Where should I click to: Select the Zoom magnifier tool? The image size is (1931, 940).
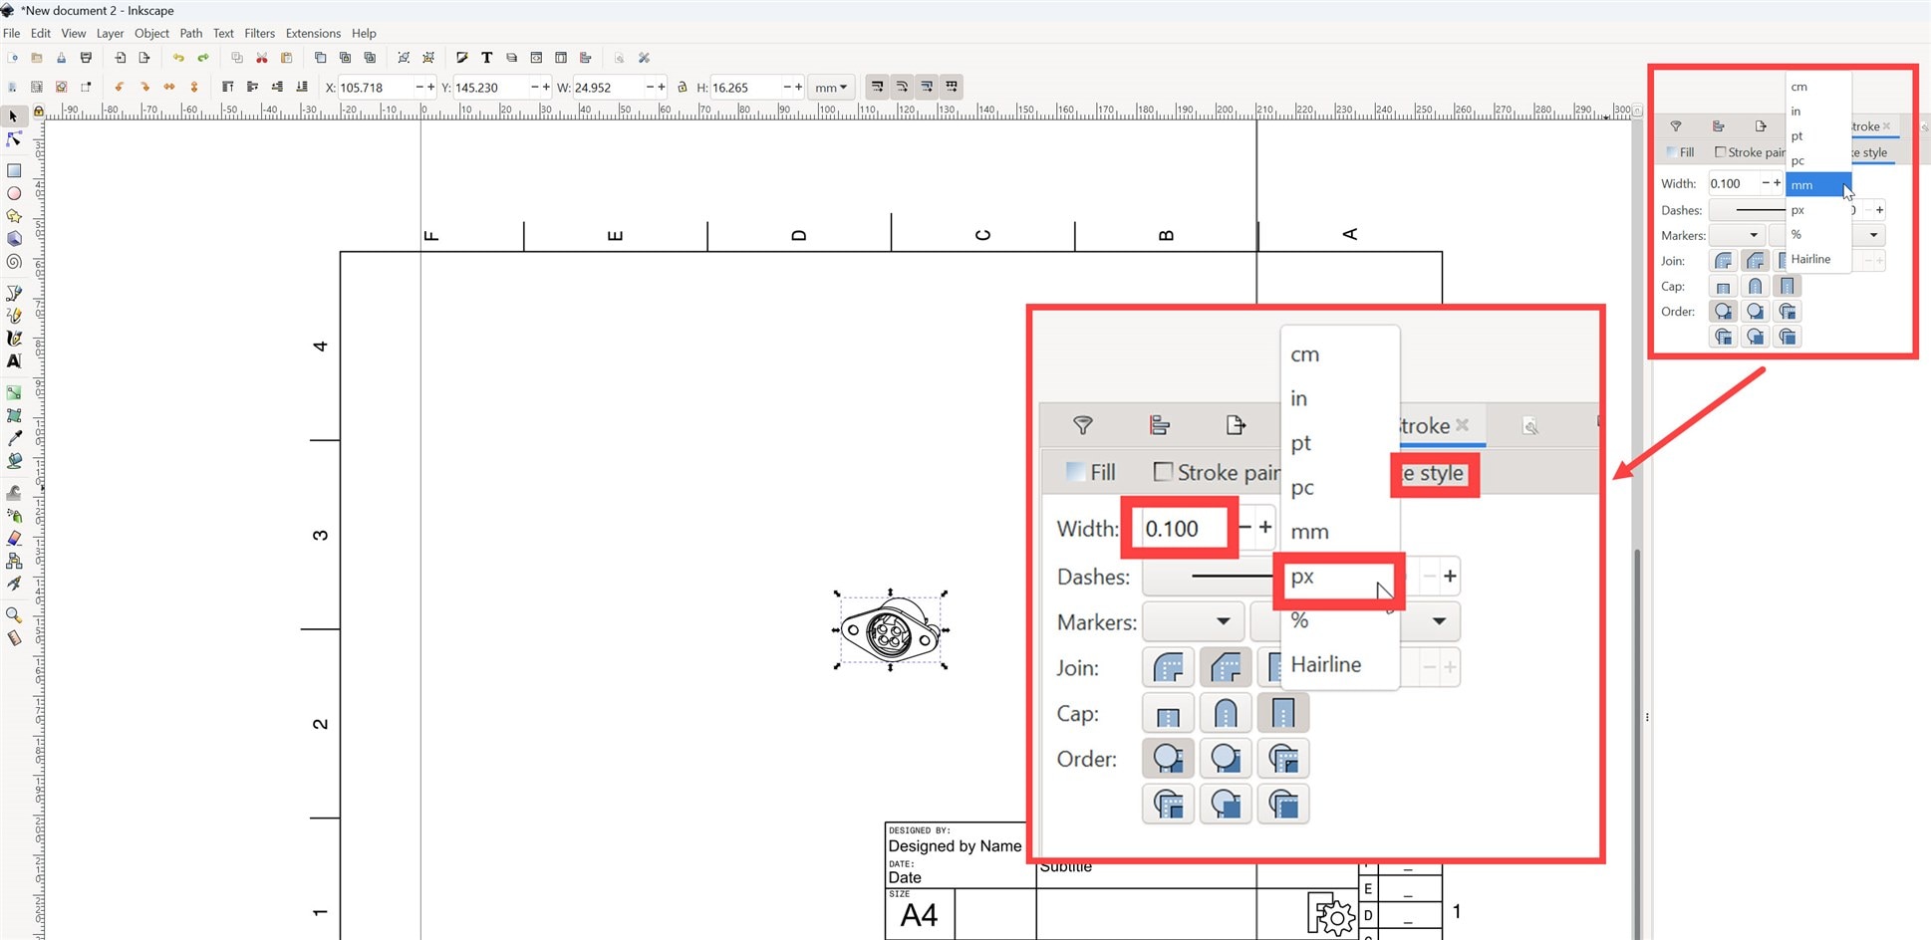click(x=14, y=614)
